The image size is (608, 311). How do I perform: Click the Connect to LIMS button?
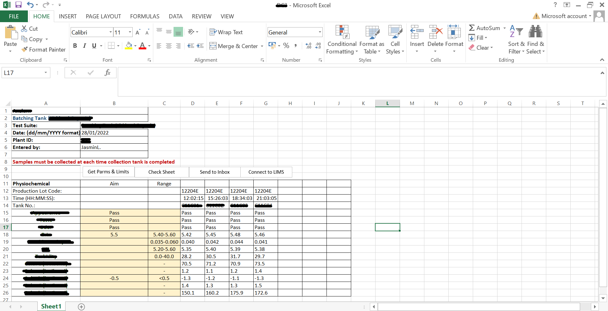(266, 172)
